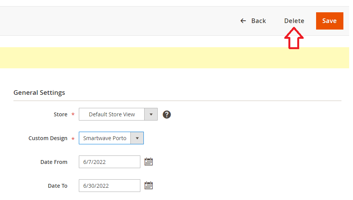Delete this design change

tap(294, 21)
